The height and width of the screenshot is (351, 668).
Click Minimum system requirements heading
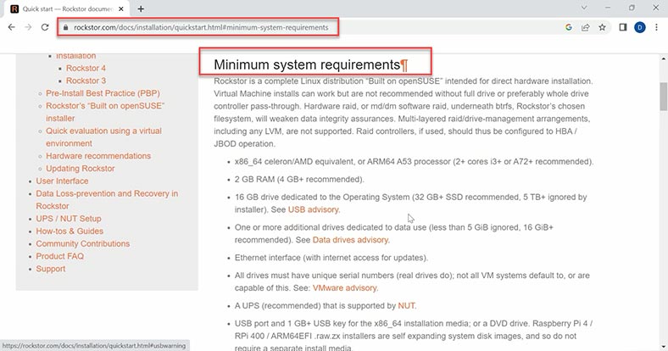coord(307,64)
